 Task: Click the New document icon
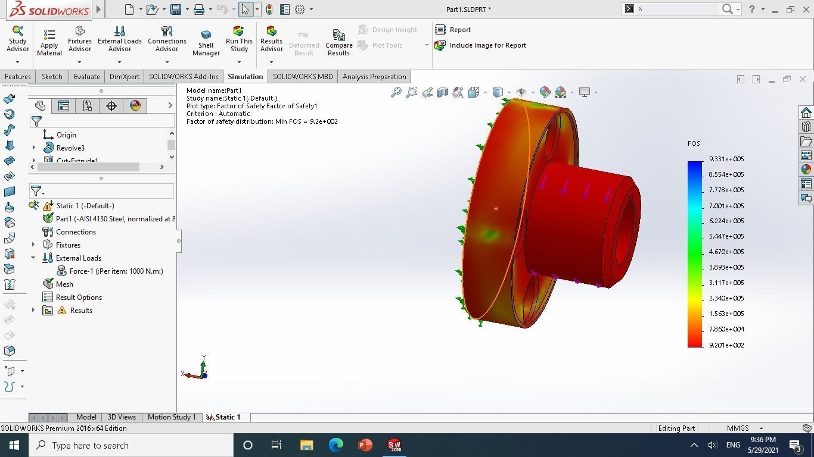click(129, 9)
